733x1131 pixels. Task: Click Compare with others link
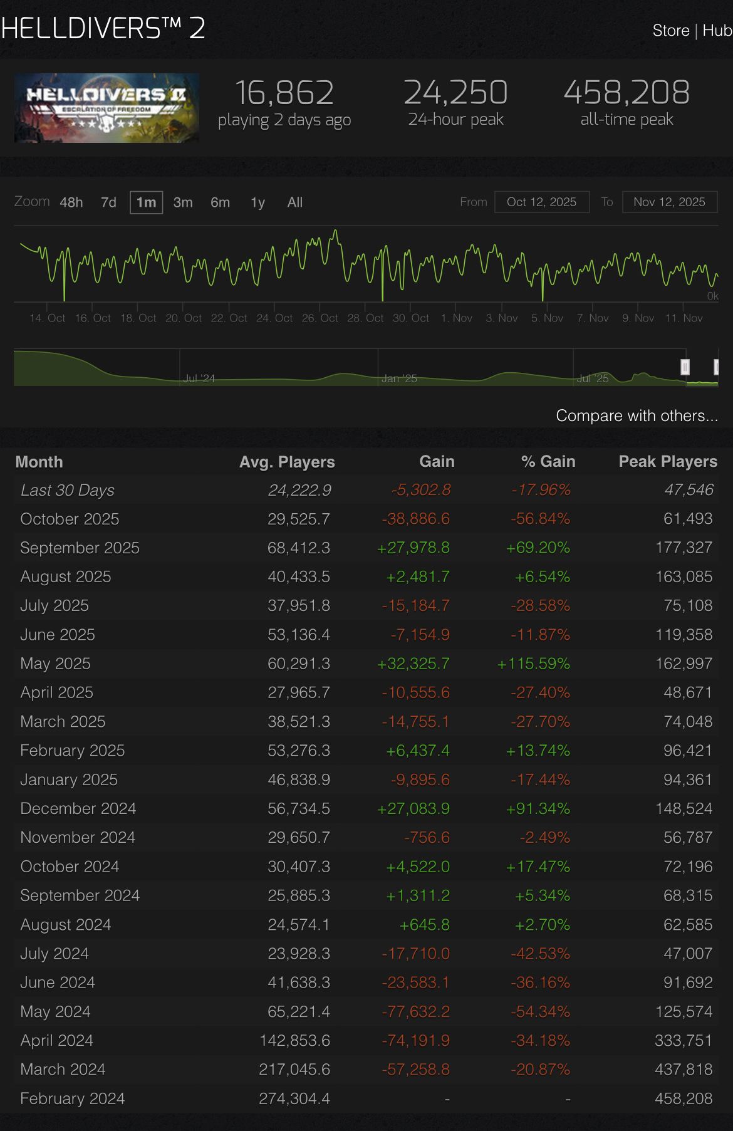coord(637,415)
